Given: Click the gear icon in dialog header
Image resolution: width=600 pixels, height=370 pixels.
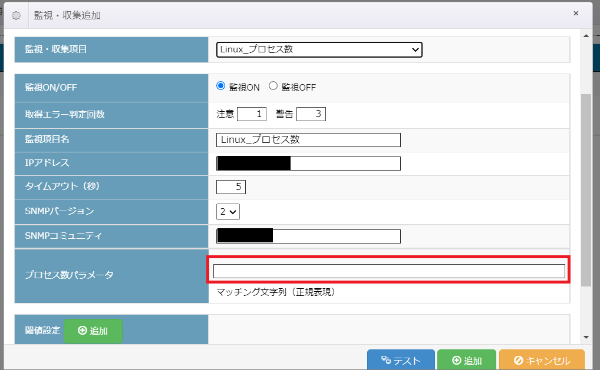Looking at the screenshot, I should 16,15.
